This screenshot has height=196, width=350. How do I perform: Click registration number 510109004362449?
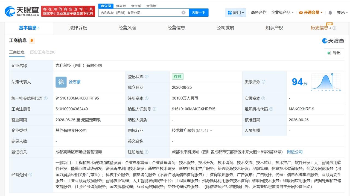(72, 109)
